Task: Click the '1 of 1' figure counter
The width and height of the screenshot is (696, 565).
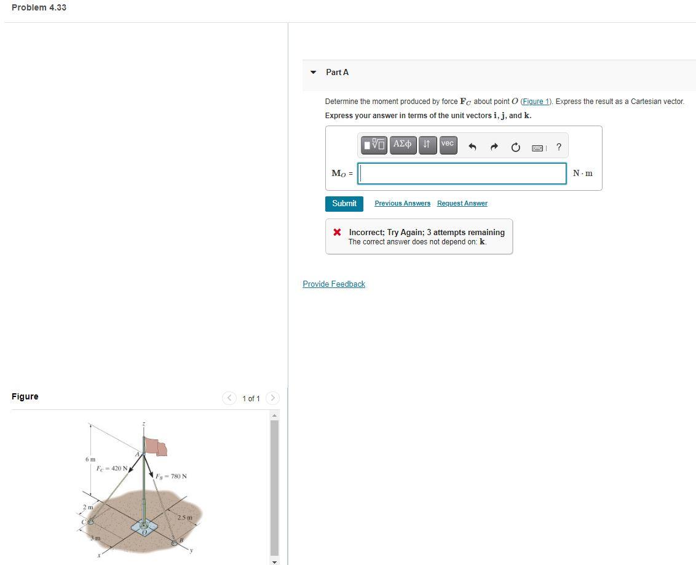Action: pyautogui.click(x=251, y=398)
